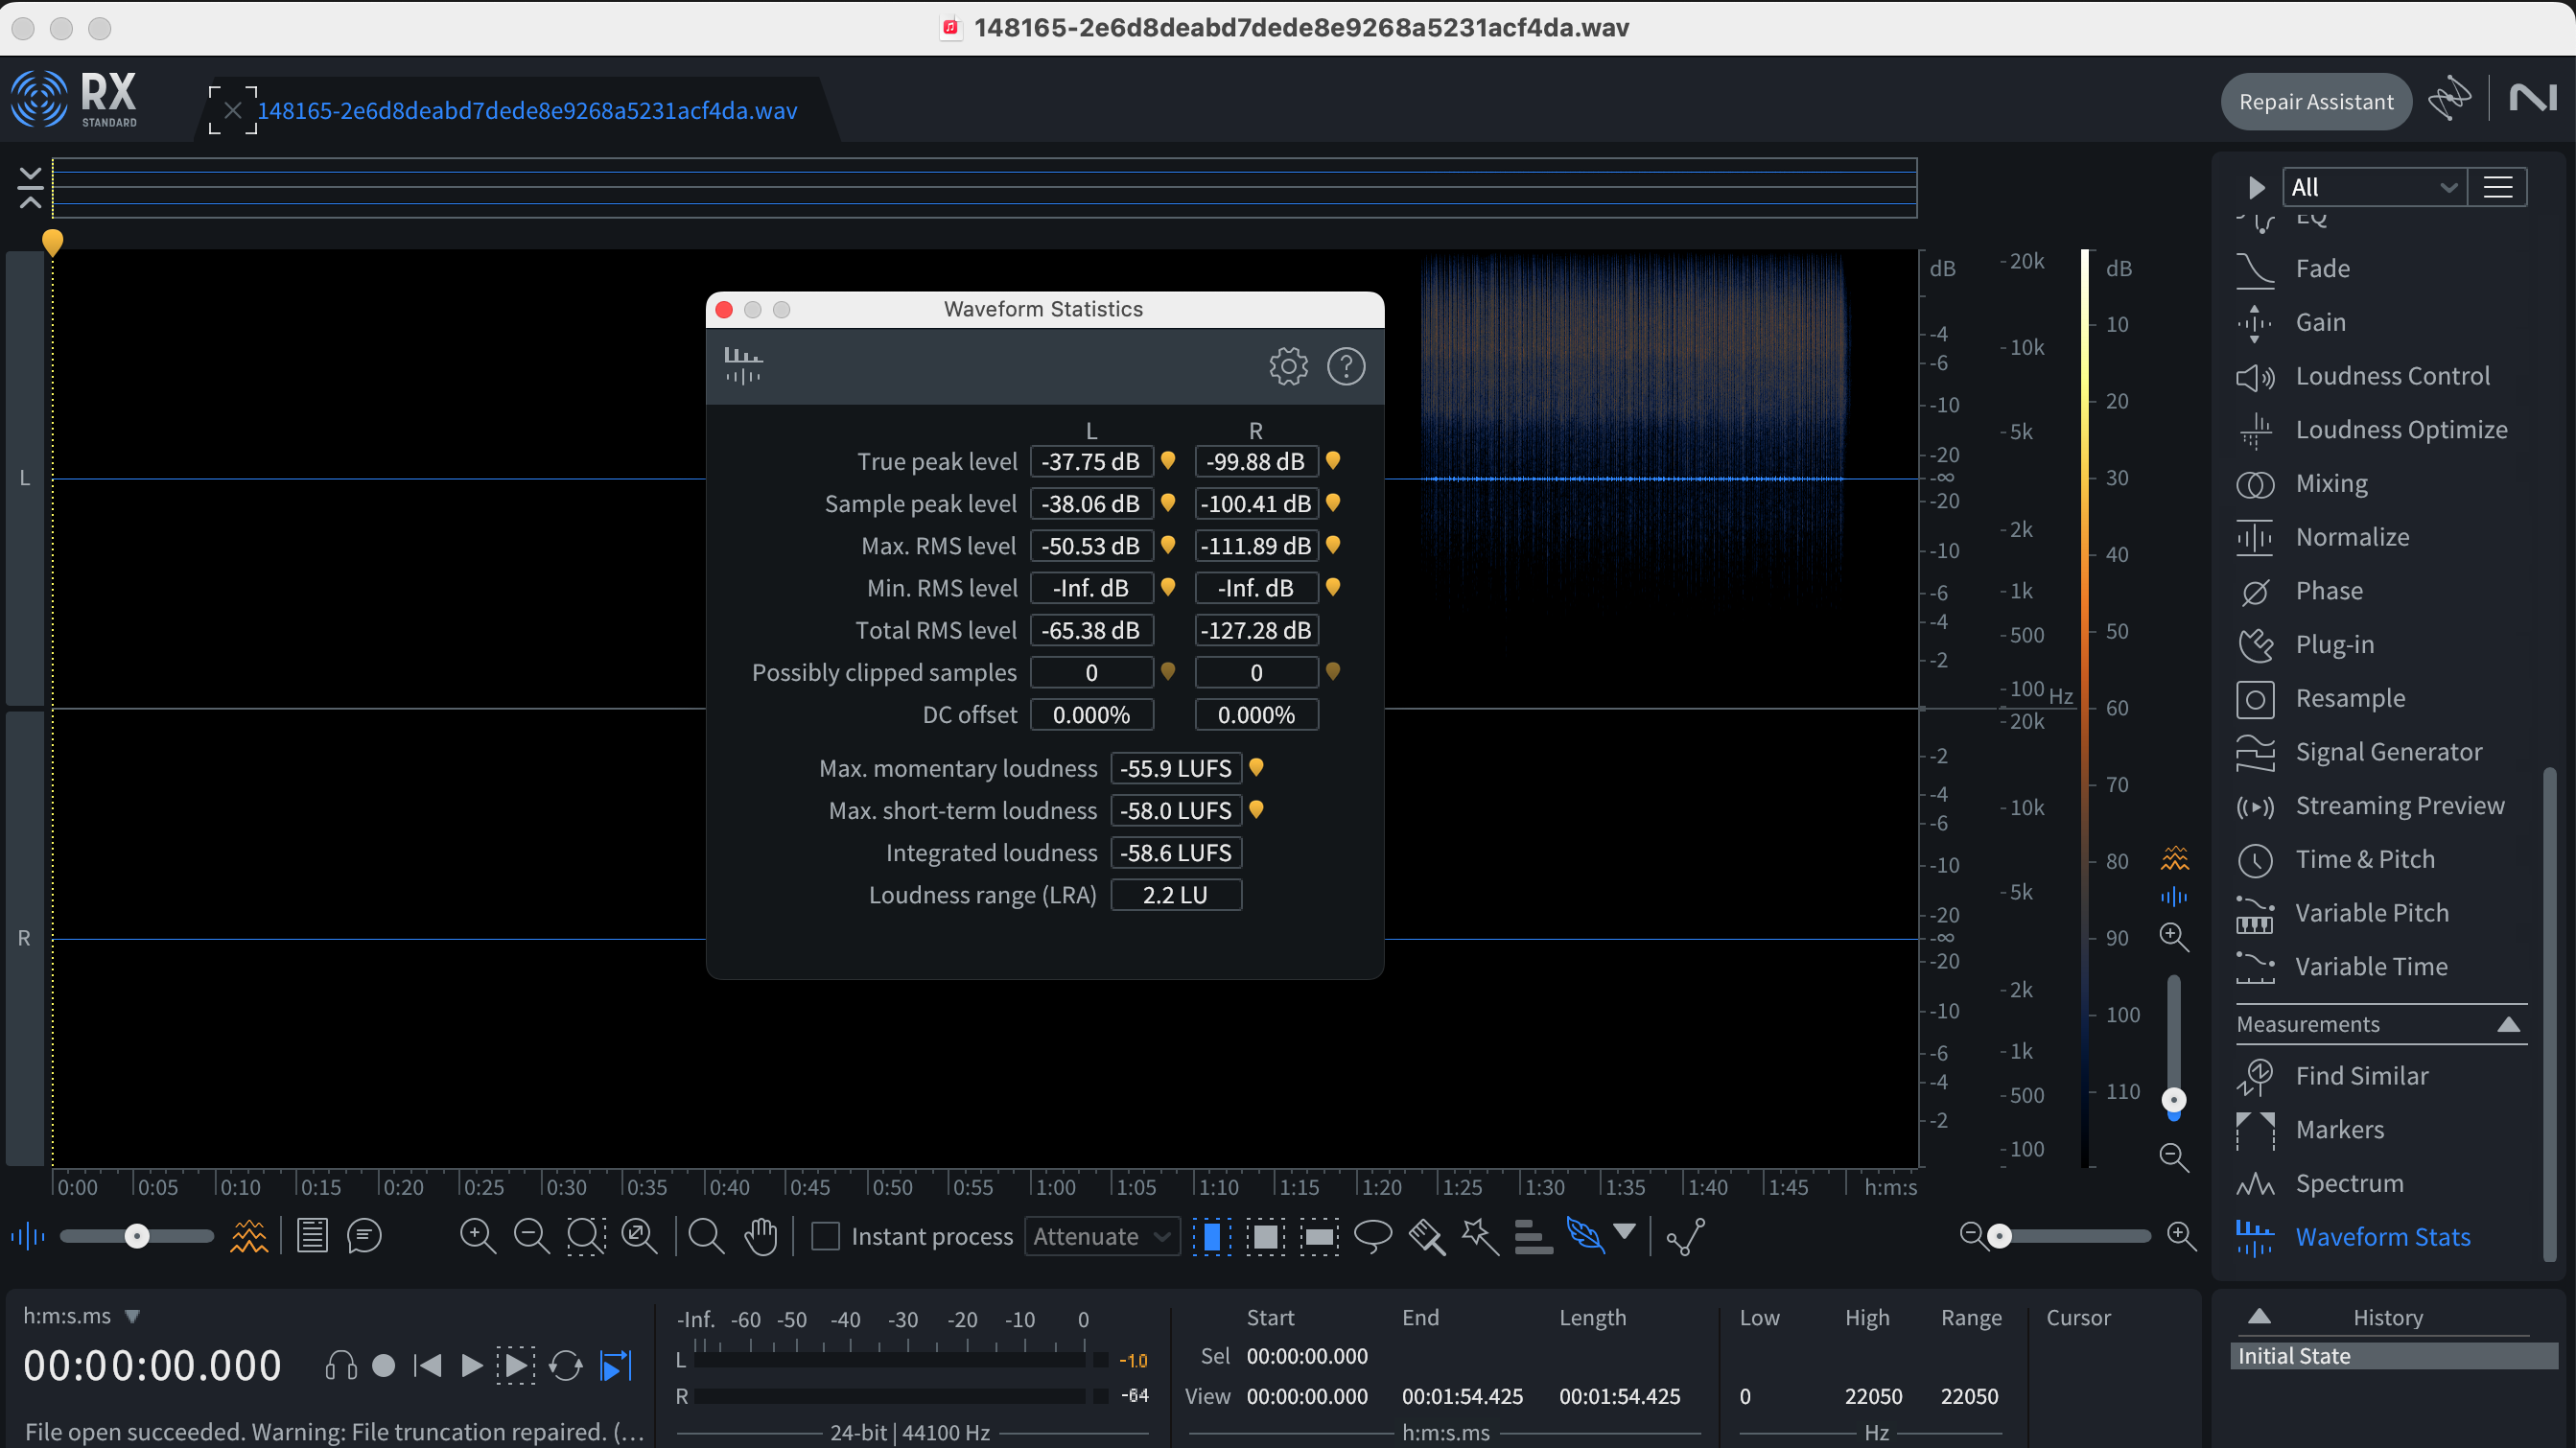The image size is (2576, 1448).
Task: Toggle time-frequency selection tool
Action: pos(1265,1236)
